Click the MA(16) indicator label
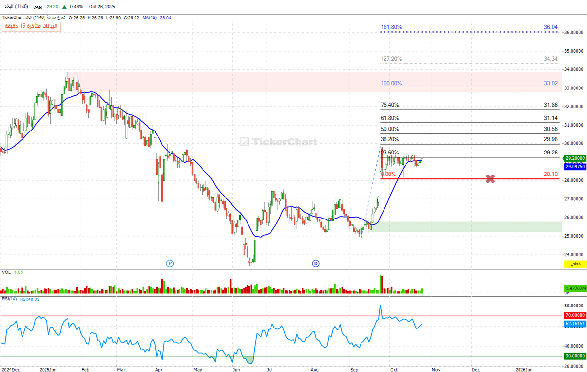This screenshot has width=587, height=372. [x=149, y=17]
